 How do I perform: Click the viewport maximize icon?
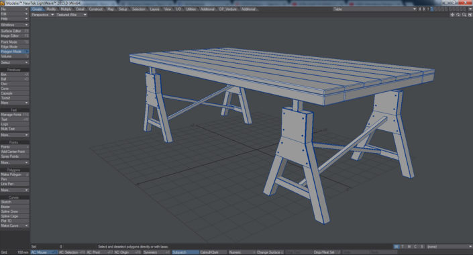pos(470,15)
